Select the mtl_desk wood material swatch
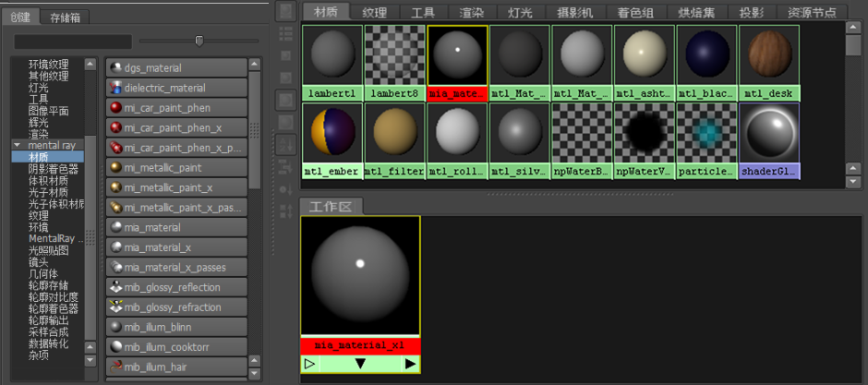Viewport: 868px width, 385px height. (769, 63)
